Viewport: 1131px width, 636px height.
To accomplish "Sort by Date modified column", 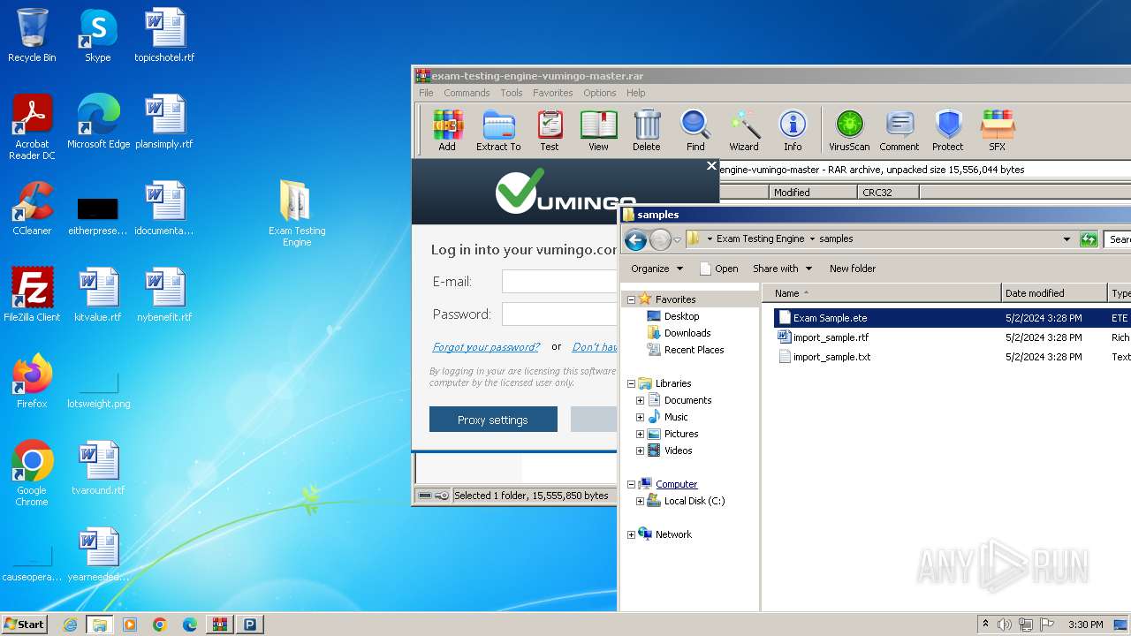I will tap(1054, 293).
